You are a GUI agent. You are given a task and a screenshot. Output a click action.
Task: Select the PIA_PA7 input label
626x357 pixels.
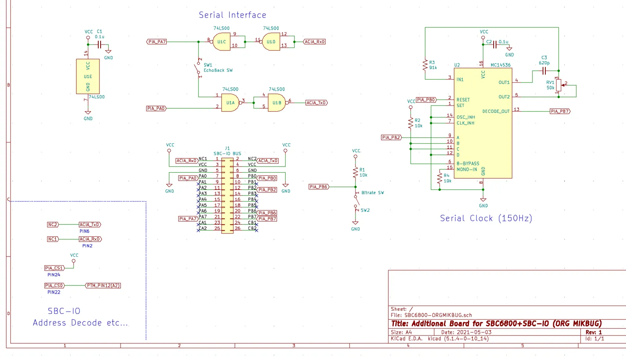(x=157, y=41)
